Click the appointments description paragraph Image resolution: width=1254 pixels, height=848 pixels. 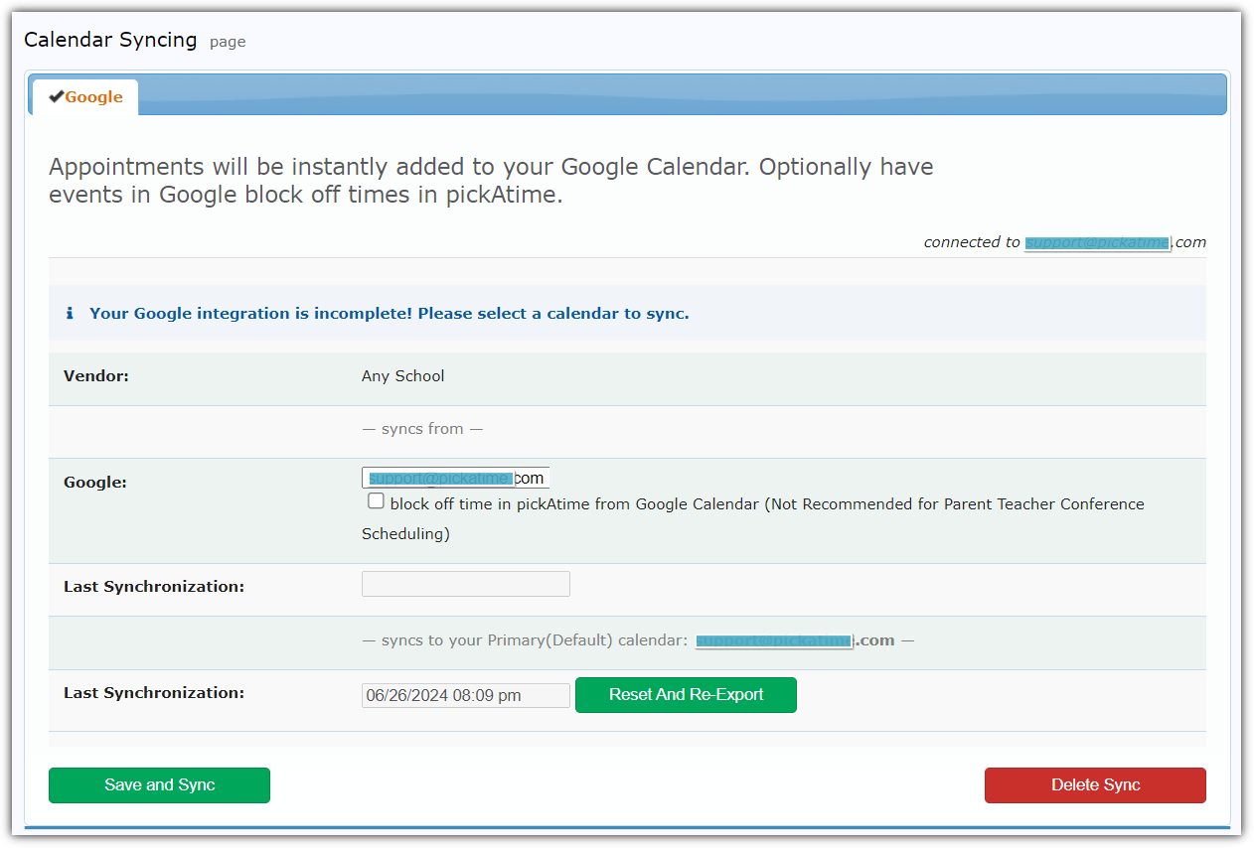click(491, 180)
